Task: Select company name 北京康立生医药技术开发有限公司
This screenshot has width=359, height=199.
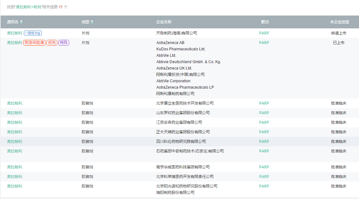Action: pyautogui.click(x=185, y=103)
